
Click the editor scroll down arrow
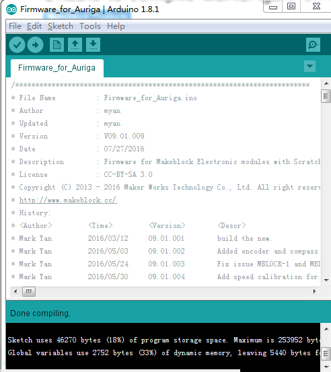326,281
